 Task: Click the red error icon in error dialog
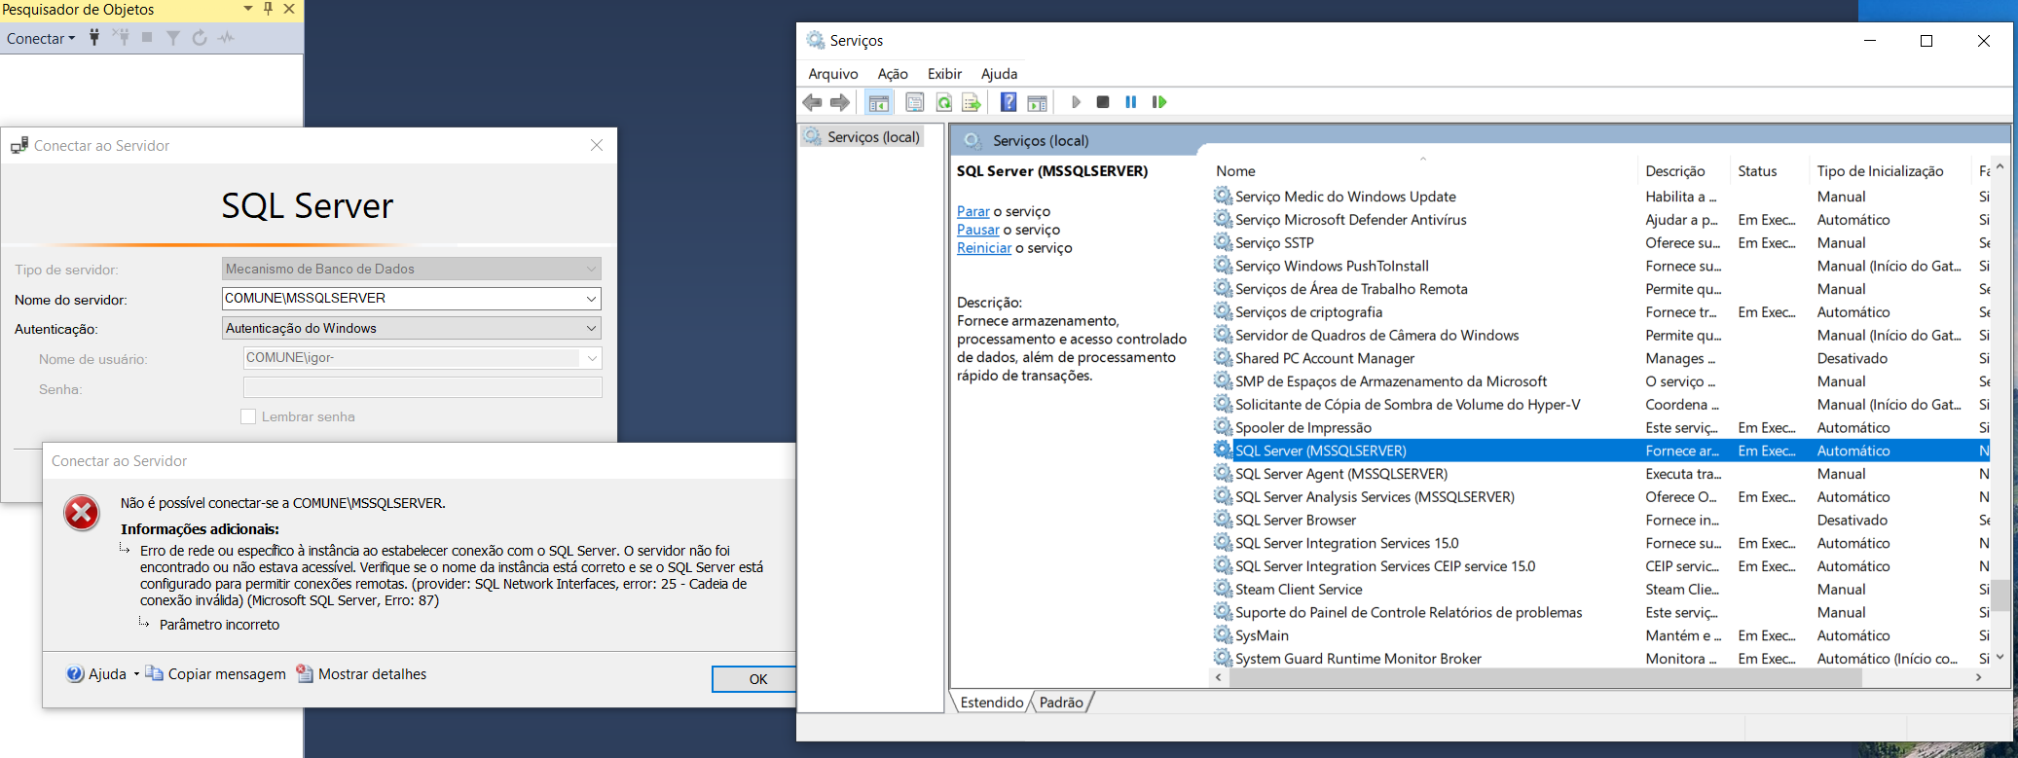pyautogui.click(x=82, y=513)
